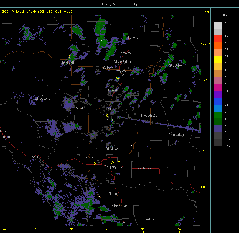Click the HighRiver label
239x233 pixels.
[x=119, y=206]
